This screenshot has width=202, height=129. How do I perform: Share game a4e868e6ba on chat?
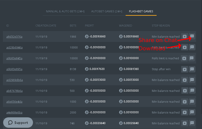(x=192, y=112)
